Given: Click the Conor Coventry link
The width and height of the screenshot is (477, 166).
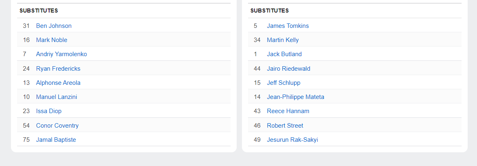Looking at the screenshot, I should tap(57, 126).
